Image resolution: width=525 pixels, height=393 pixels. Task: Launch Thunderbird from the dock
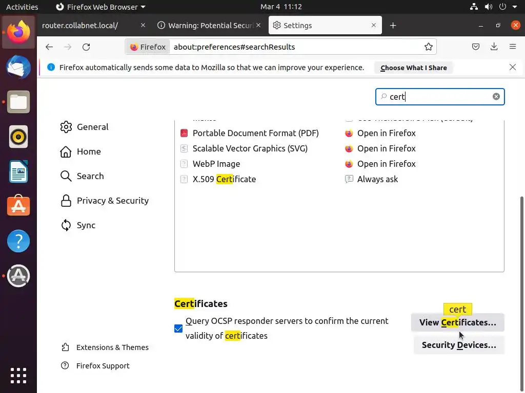click(x=18, y=67)
